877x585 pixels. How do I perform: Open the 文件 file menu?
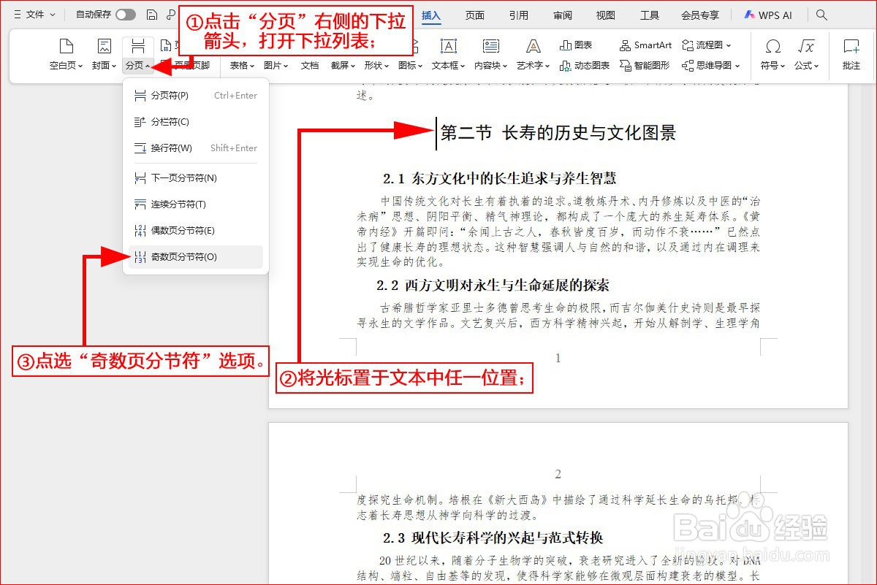pos(34,15)
